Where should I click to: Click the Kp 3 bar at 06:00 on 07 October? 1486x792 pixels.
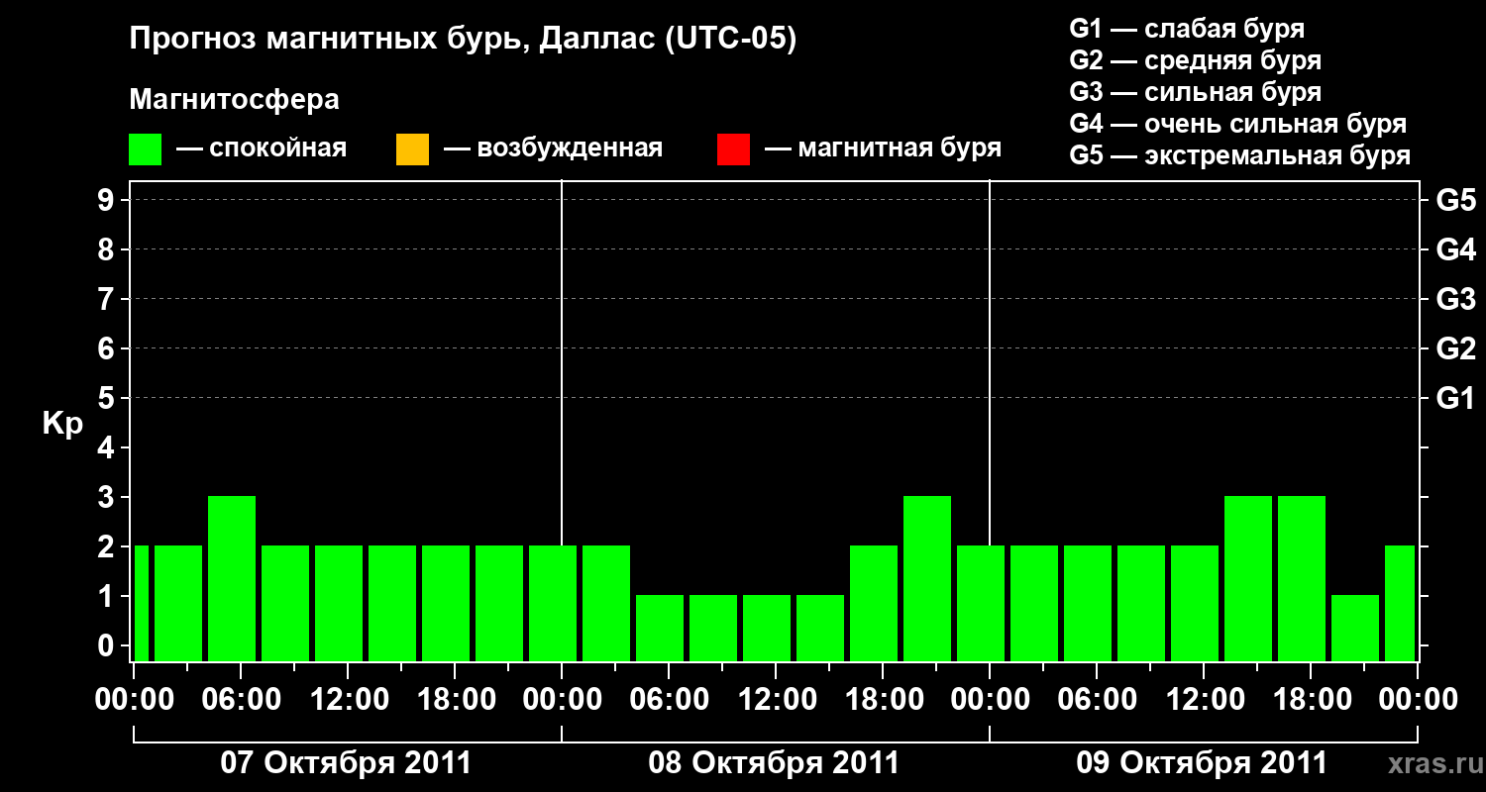232,578
